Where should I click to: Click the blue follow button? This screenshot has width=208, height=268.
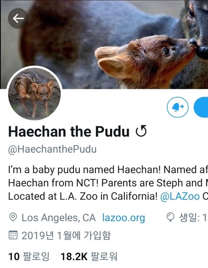pyautogui.click(x=201, y=107)
